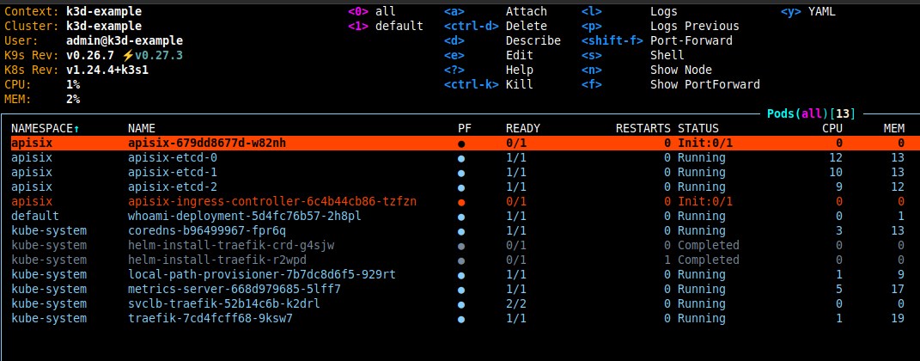
Task: Select the apisix-etcd-2 pod row
Action: 172,187
